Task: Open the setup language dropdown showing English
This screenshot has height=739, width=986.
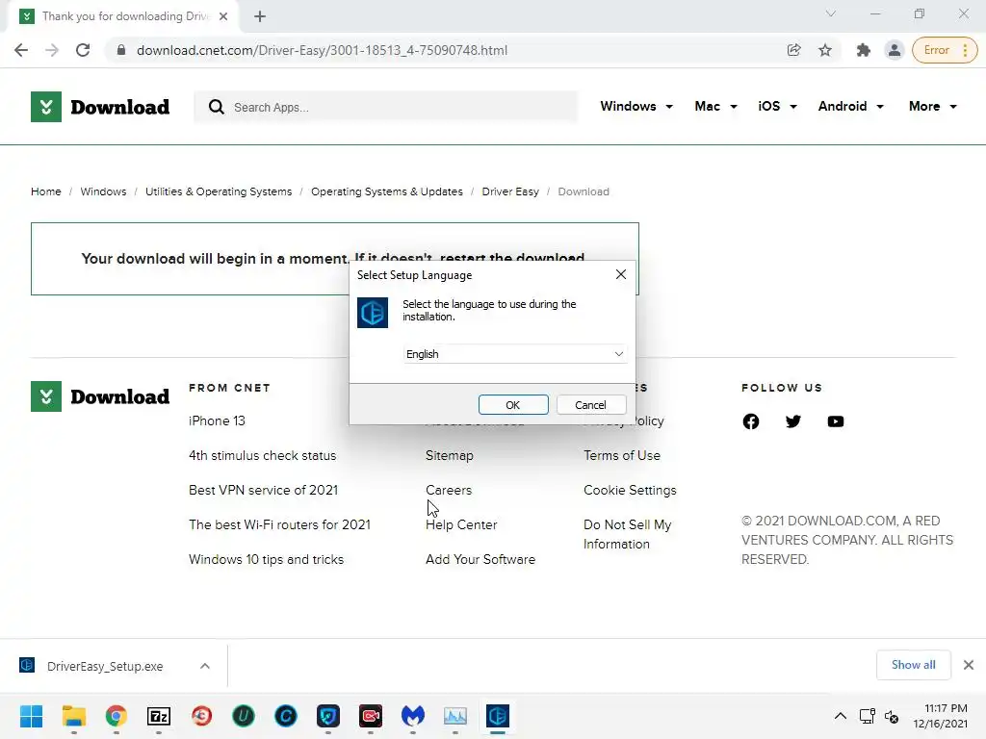Action: [x=514, y=354]
